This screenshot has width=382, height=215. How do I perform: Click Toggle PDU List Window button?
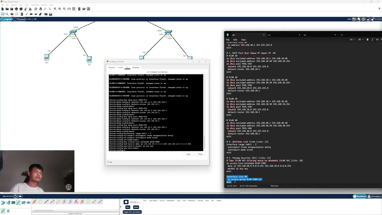click(x=132, y=212)
